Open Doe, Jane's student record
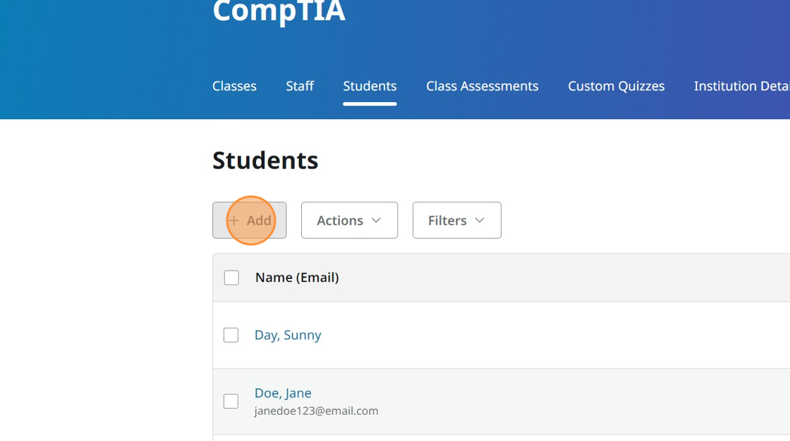Image resolution: width=790 pixels, height=441 pixels. click(x=283, y=393)
